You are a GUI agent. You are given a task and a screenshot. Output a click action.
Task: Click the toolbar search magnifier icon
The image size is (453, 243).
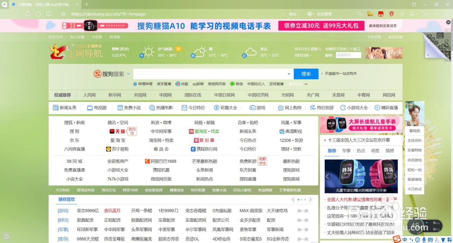click(360, 14)
